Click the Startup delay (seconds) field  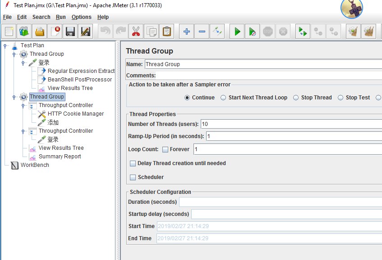[x=287, y=214]
